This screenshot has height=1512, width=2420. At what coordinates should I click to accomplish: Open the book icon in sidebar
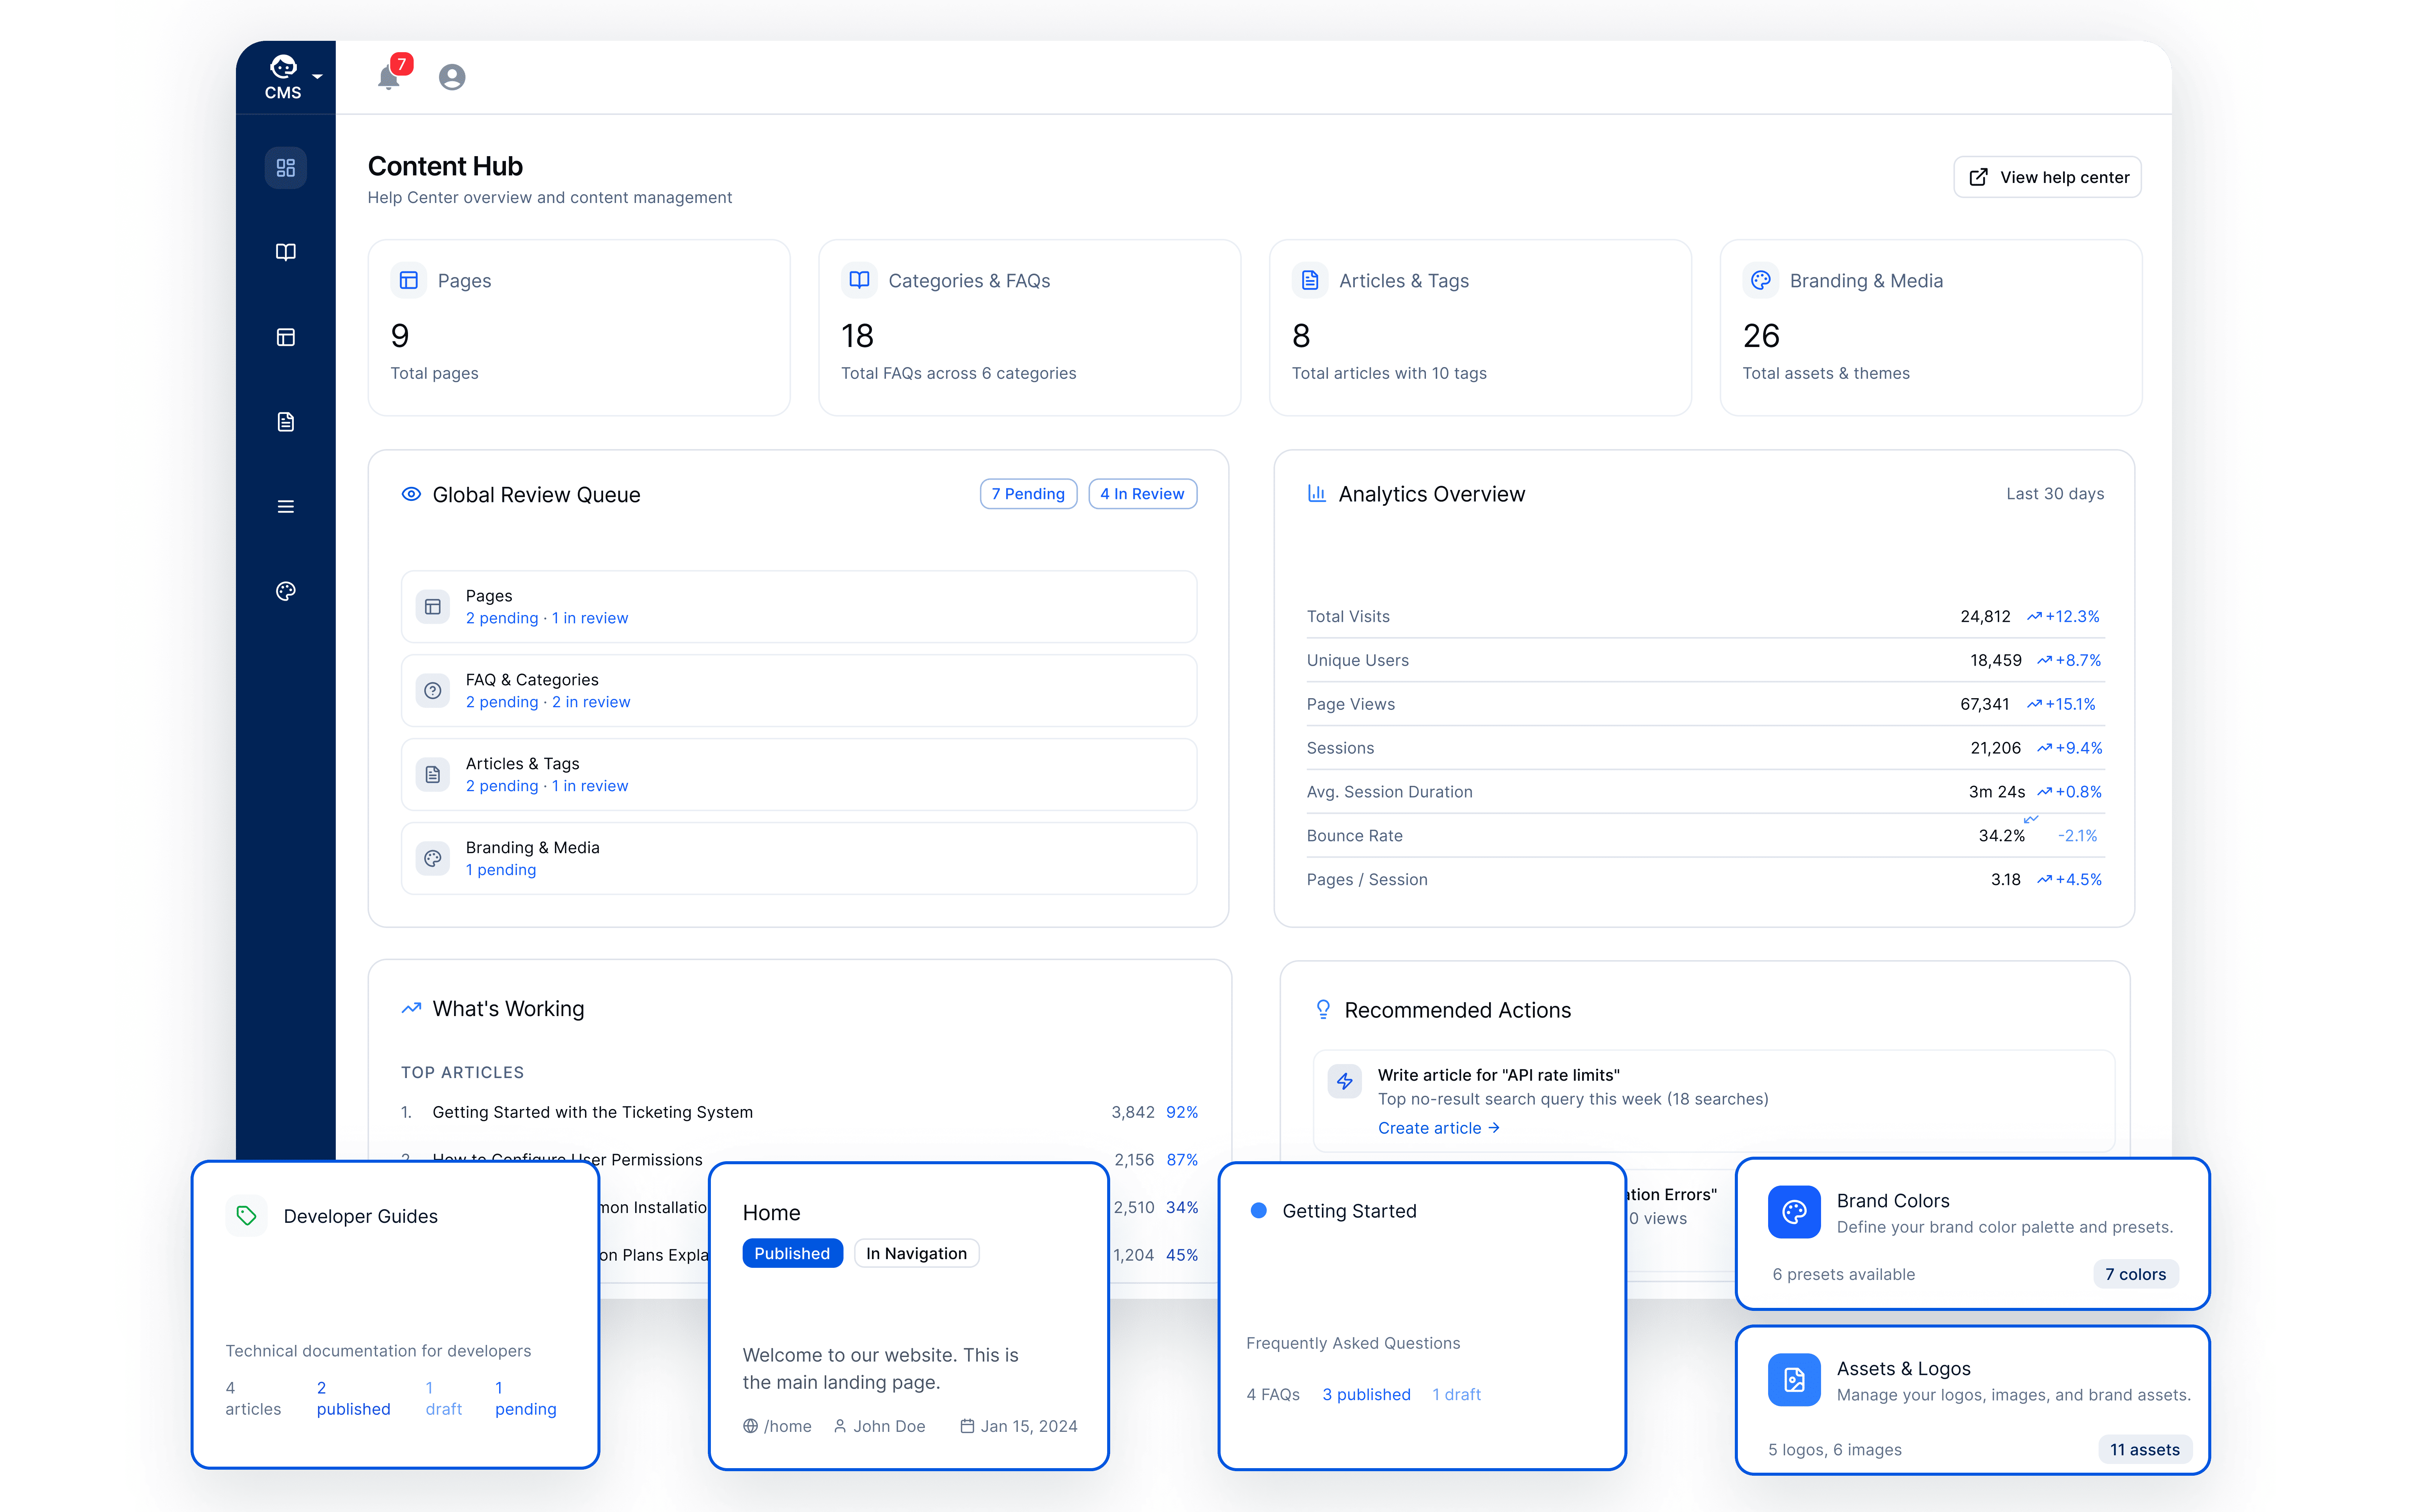coord(286,252)
